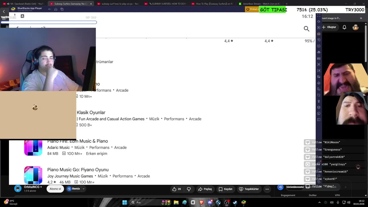This screenshot has width=368, height=207.
Task: Open Windows Start menu
Action: (124, 202)
